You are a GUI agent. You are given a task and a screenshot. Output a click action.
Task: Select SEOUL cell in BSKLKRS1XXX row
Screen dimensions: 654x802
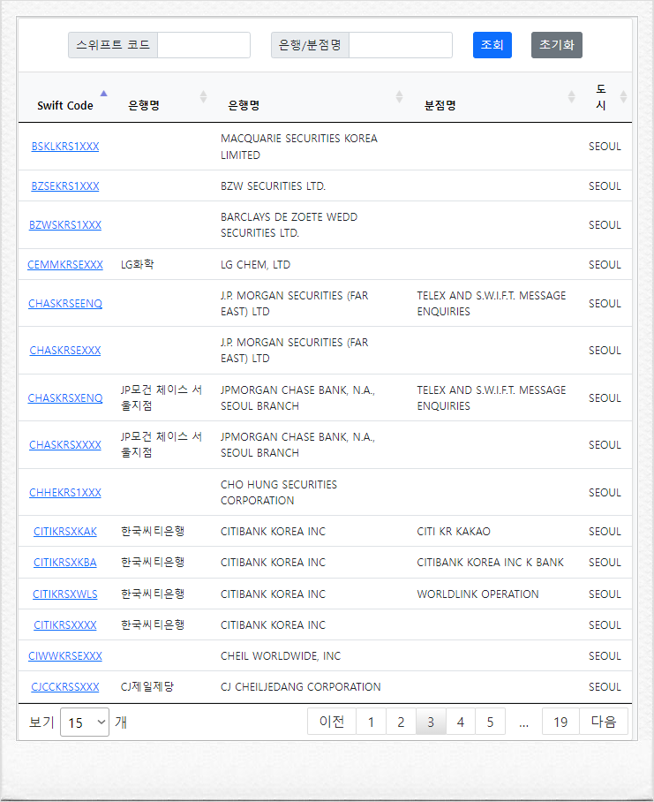click(605, 147)
